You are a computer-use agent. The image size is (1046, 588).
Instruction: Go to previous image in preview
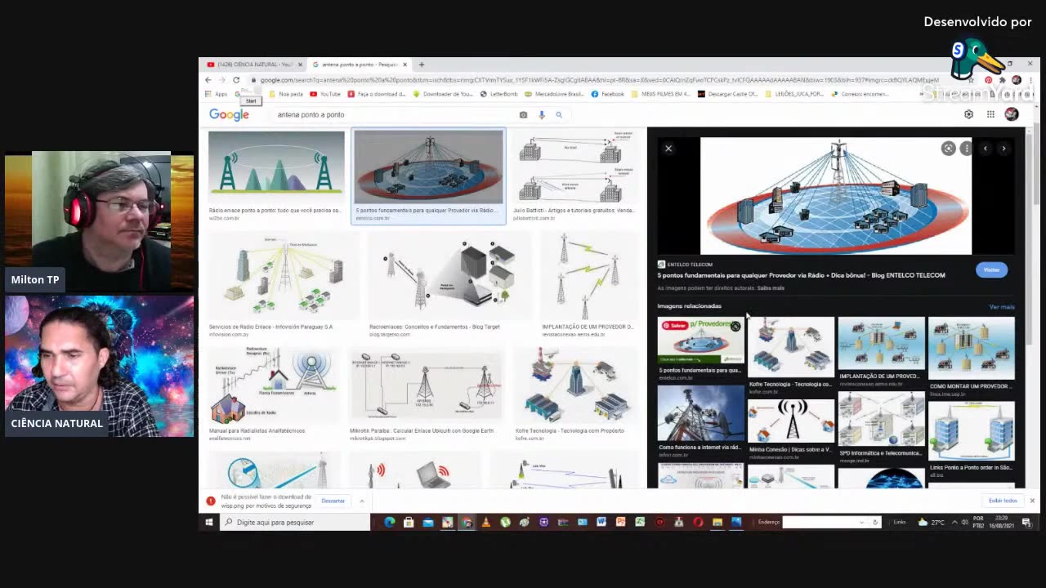(x=986, y=149)
